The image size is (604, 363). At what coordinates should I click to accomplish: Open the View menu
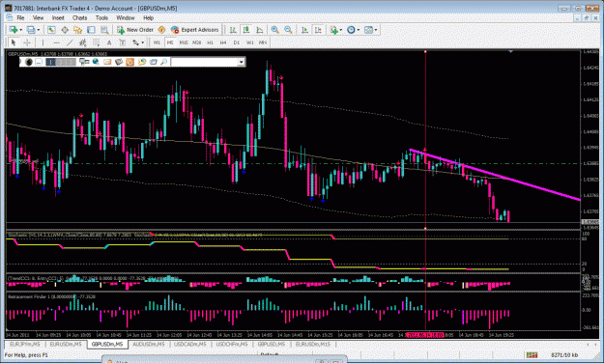click(38, 17)
